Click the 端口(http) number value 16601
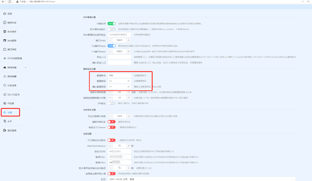The width and height of the screenshot is (312, 181). [119, 40]
